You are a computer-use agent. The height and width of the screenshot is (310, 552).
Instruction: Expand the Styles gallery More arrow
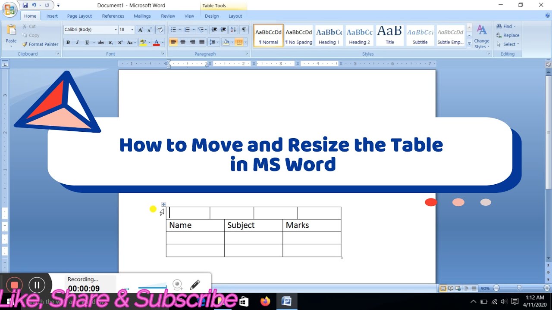[x=469, y=43]
